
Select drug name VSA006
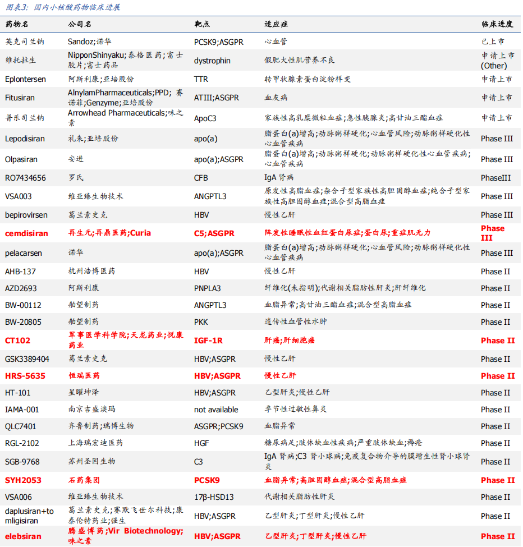coord(19,497)
